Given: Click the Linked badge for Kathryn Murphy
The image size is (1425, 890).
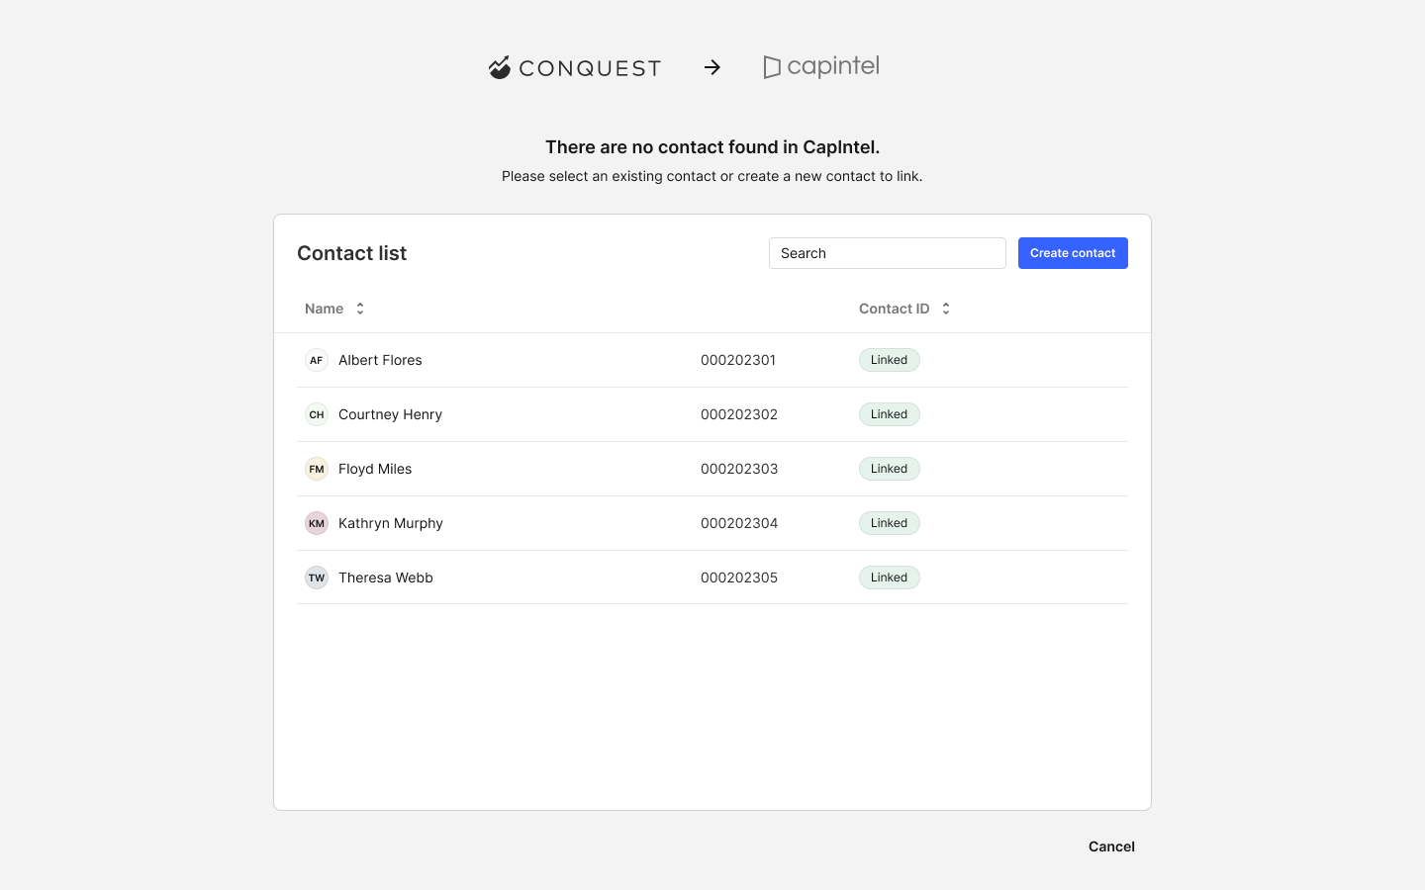Looking at the screenshot, I should tap(890, 523).
